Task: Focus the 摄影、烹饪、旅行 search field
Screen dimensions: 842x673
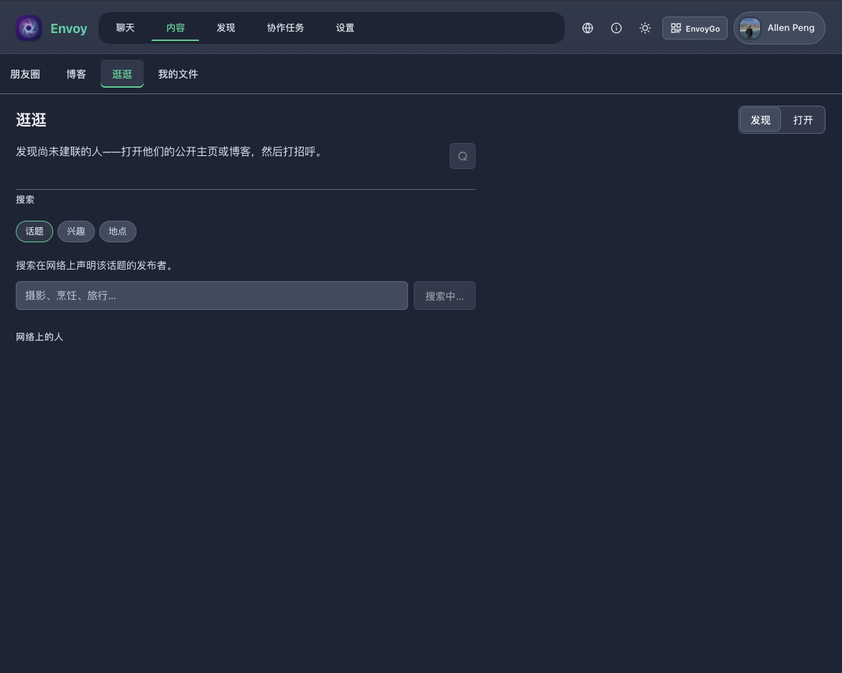Action: point(211,296)
